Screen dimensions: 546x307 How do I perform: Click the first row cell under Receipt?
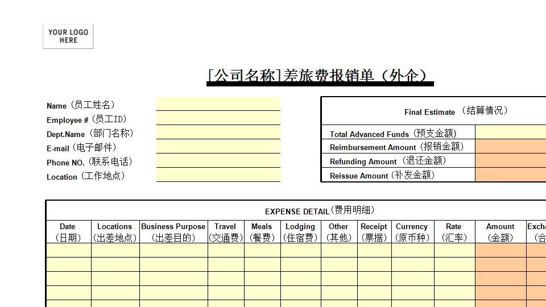374,250
